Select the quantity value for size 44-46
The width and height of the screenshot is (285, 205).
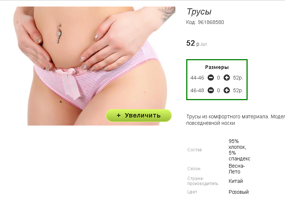click(x=219, y=78)
